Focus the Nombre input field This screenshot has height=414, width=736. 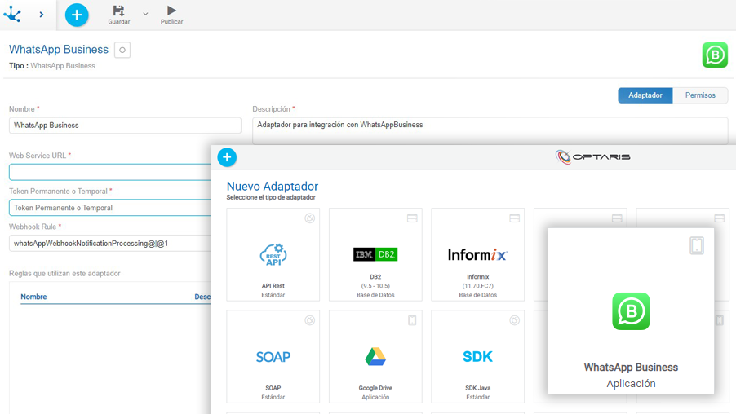pyautogui.click(x=125, y=126)
